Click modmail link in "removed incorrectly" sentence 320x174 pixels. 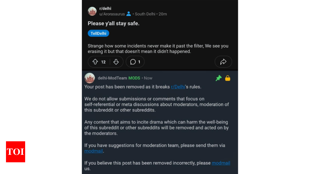(x=221, y=163)
